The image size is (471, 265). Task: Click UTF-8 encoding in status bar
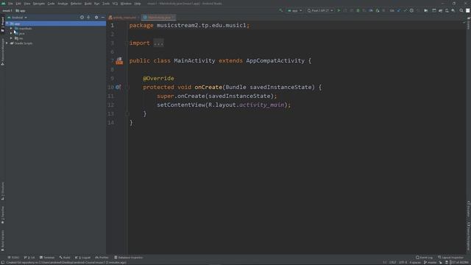(403, 262)
